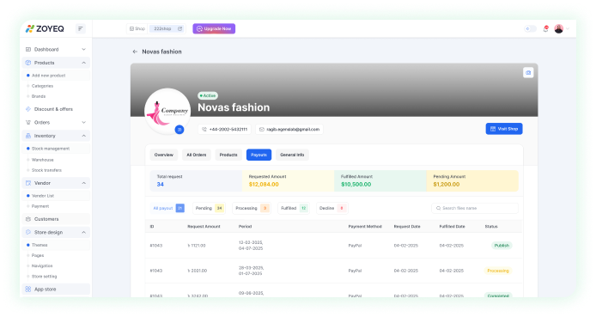Click the $12,084.00 requested amount
The width and height of the screenshot is (596, 317).
[264, 185]
